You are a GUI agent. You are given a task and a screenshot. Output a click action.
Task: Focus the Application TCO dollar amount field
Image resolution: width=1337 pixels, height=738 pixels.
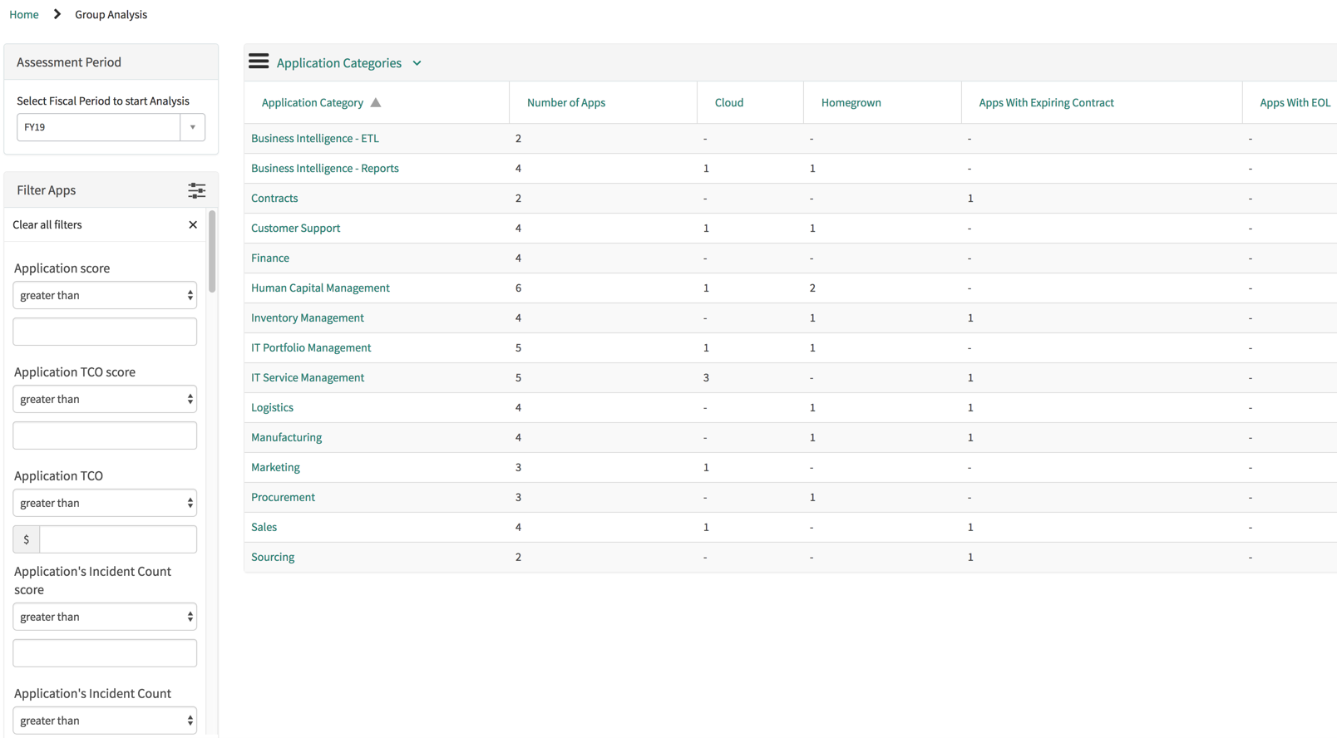pos(118,539)
